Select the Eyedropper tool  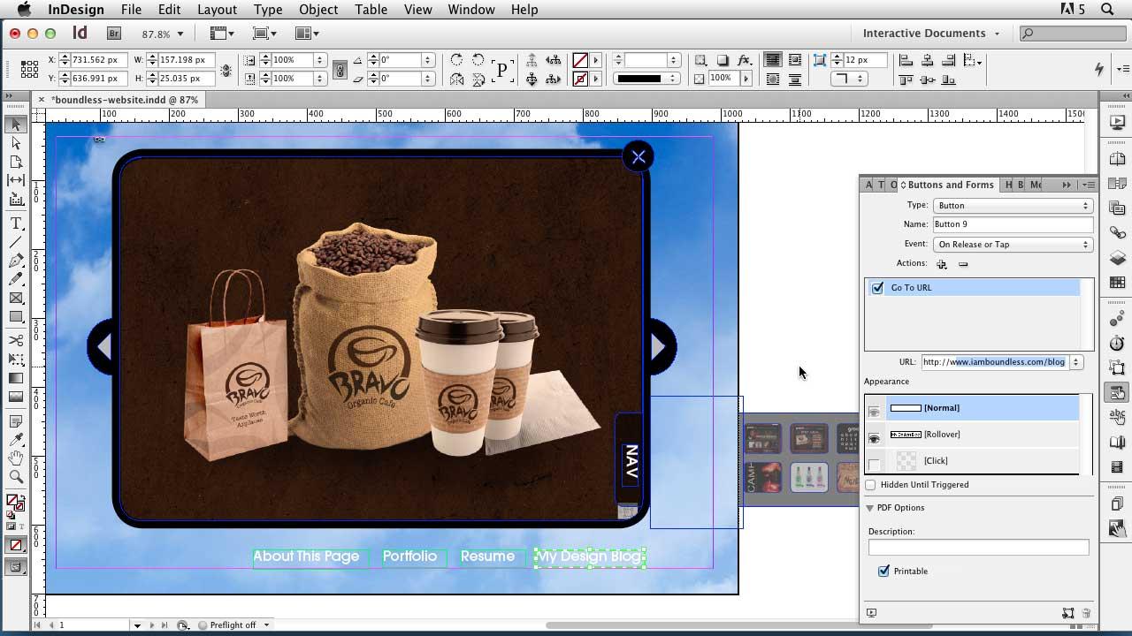tap(16, 440)
